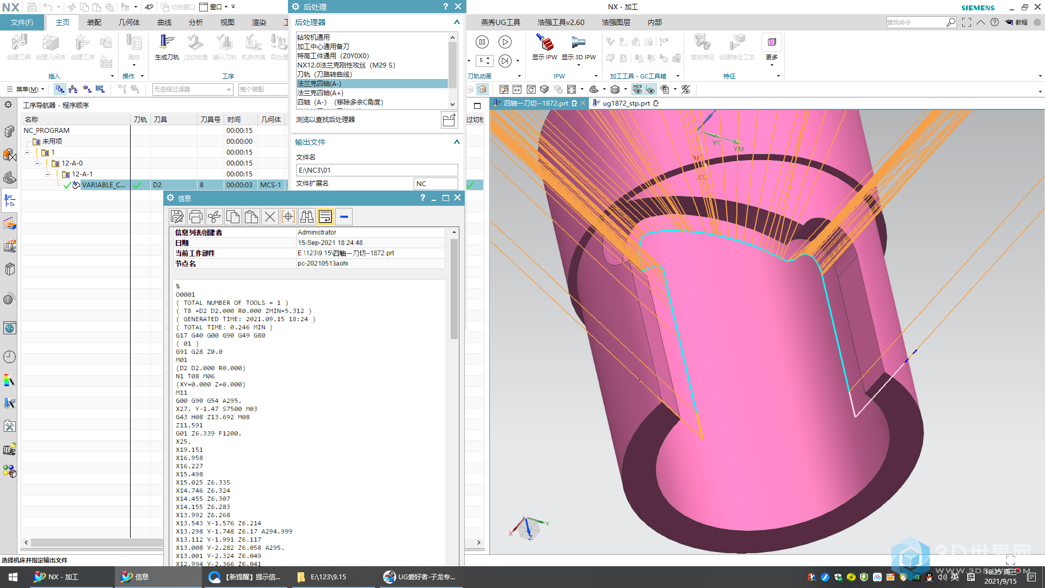The width and height of the screenshot is (1045, 588).
Task: Select VARIABLE_C... operation row in navigator
Action: (103, 185)
